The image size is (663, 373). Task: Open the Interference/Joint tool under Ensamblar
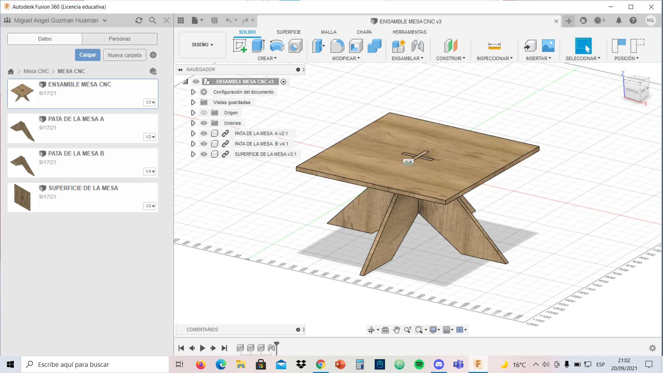[x=418, y=45]
